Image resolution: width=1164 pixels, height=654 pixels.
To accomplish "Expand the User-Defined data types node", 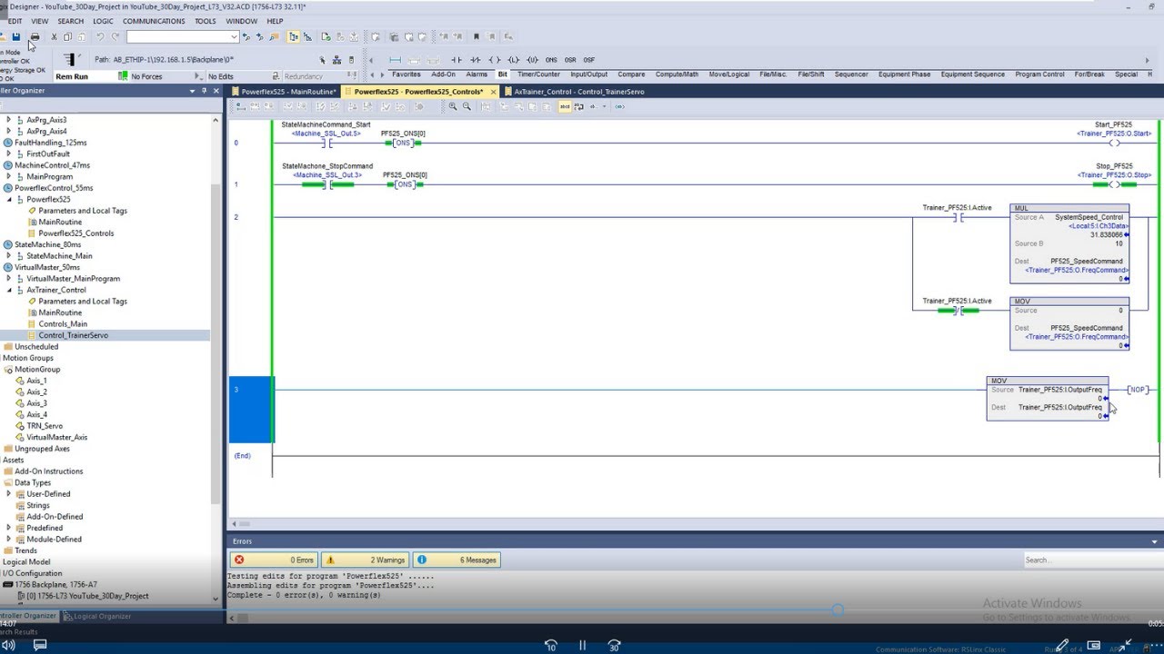I will [9, 494].
